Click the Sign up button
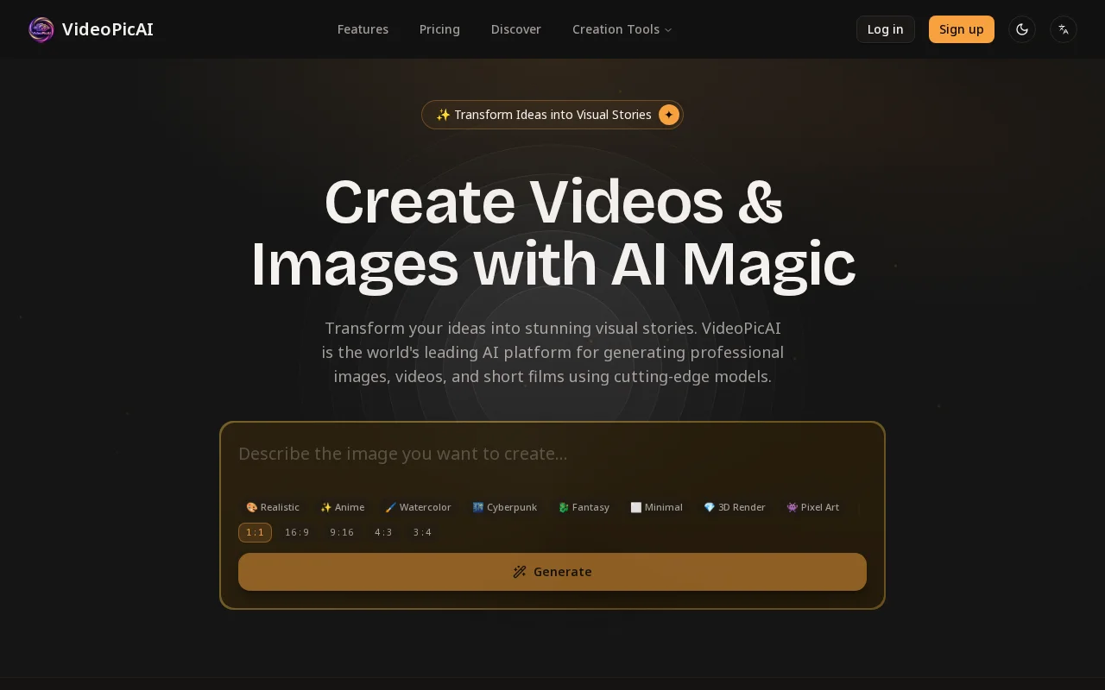The image size is (1105, 690). coord(962,29)
